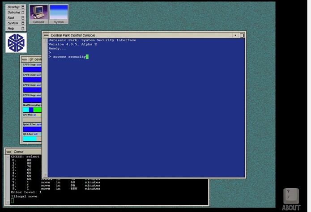Click the Chess window title bar
311x212 pixels.
coord(27,152)
